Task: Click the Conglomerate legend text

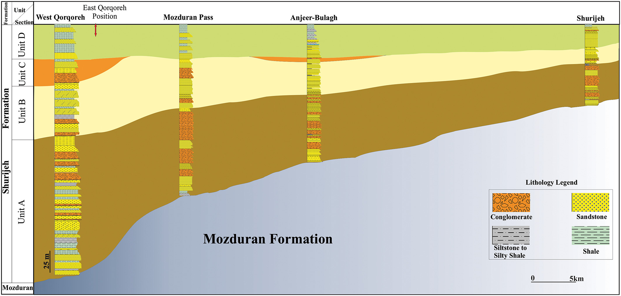Action: [x=511, y=217]
